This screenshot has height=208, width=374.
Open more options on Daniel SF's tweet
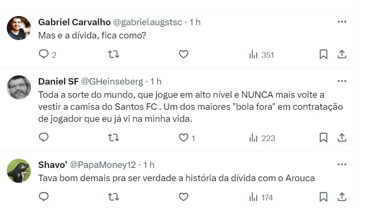[x=342, y=81]
